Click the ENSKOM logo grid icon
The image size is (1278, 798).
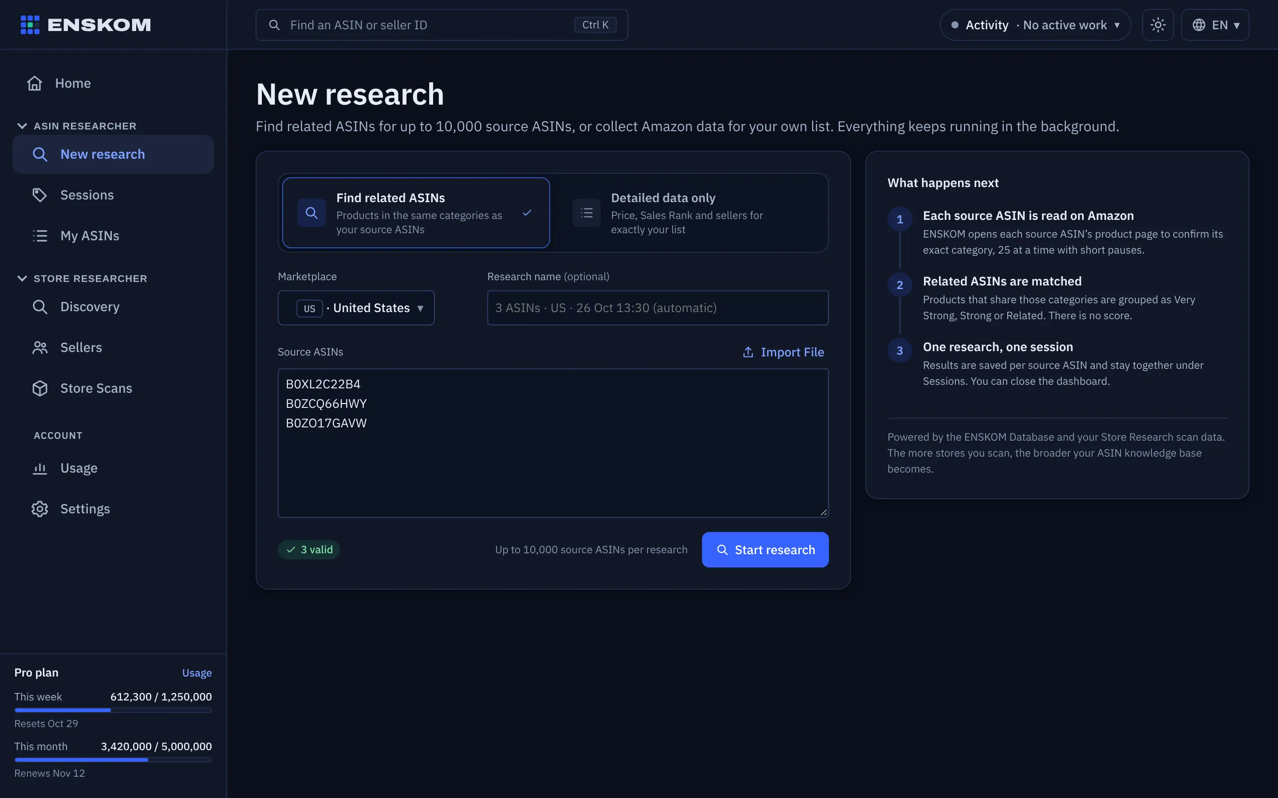(30, 25)
